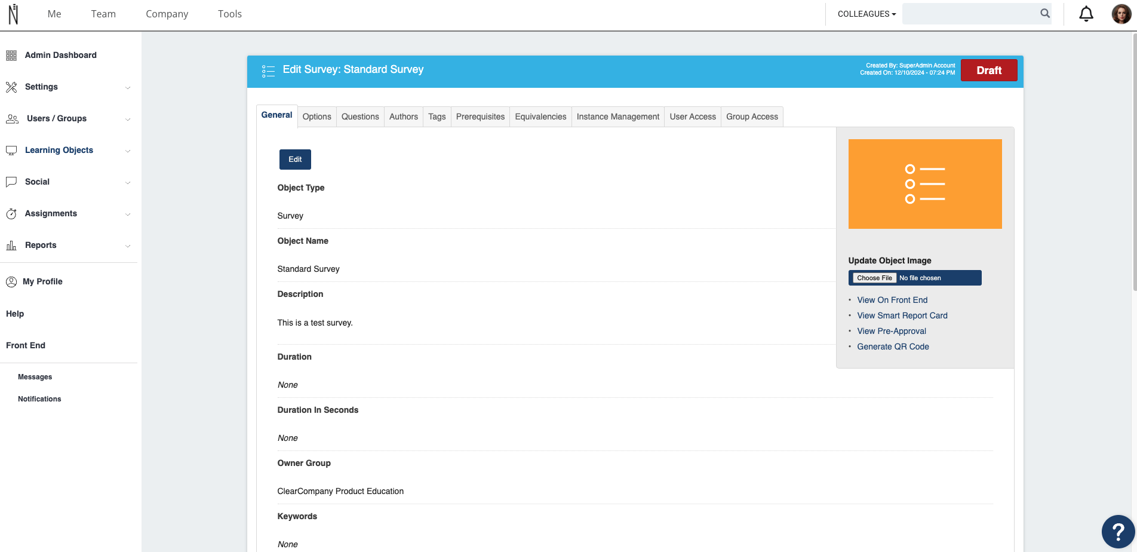Open the Team menu

tap(103, 14)
